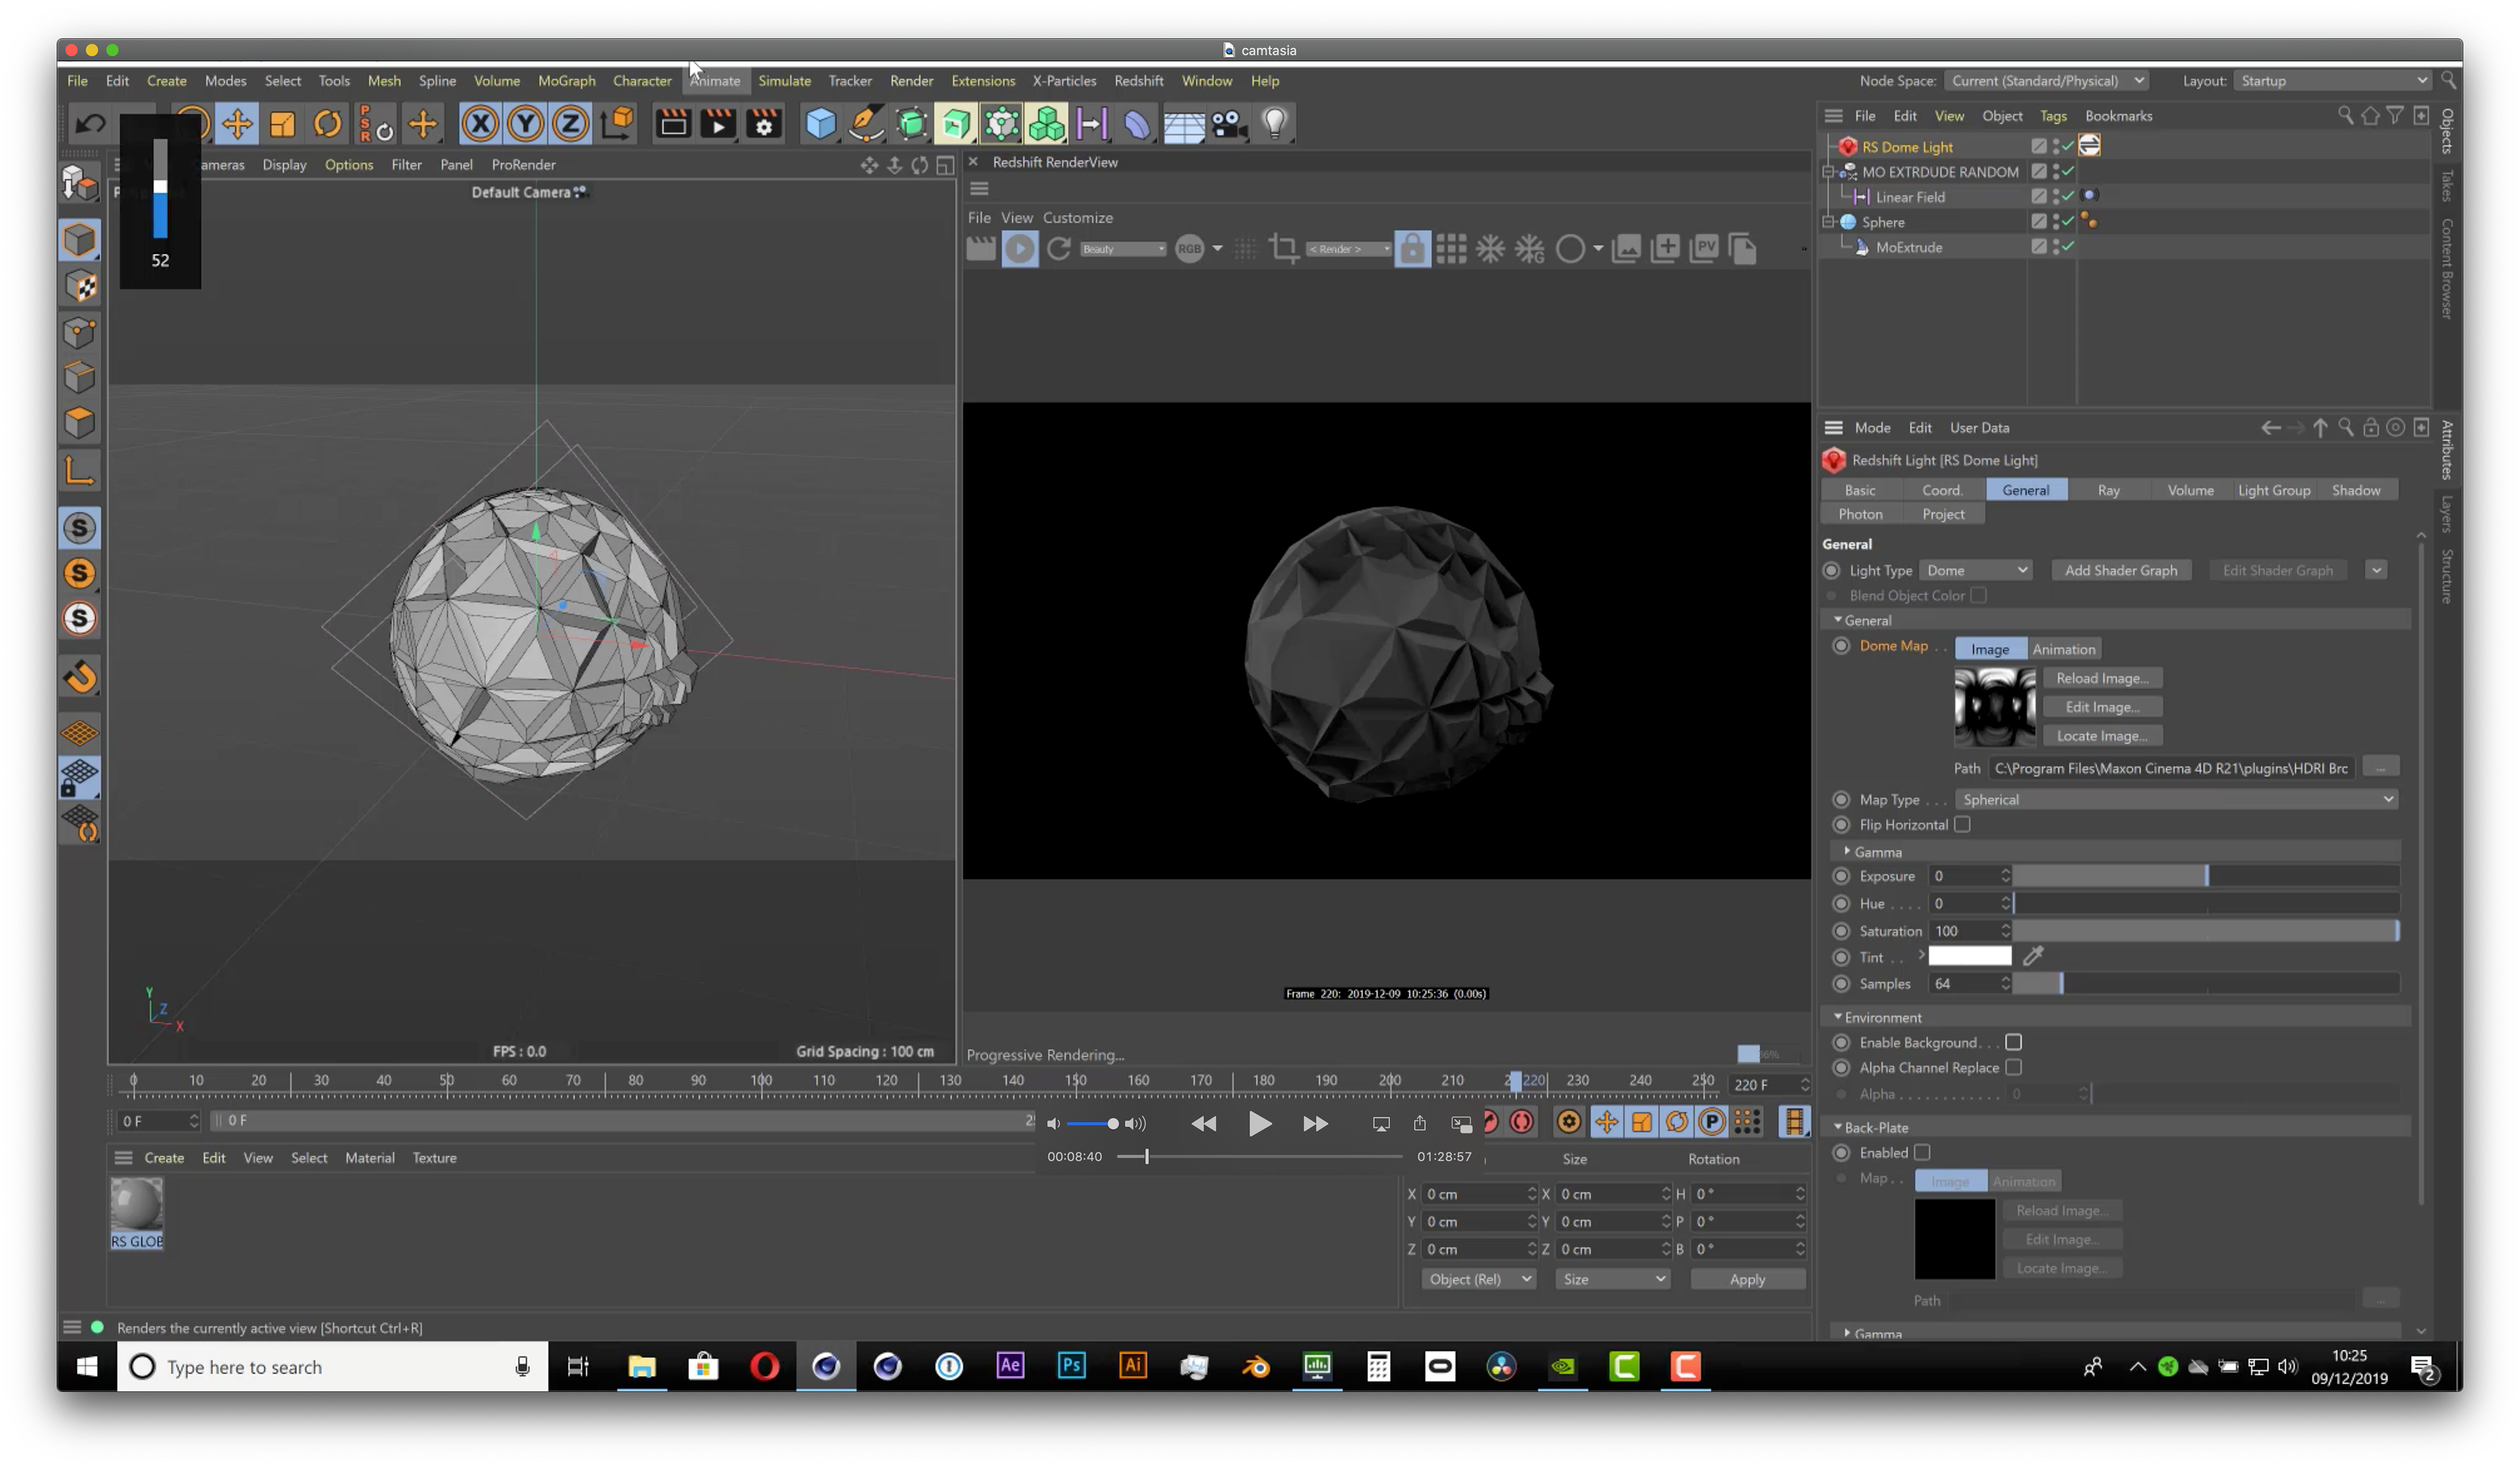Toggle the green checkmark for Sphere object
Screen dimensions: 2520x1467
2068,221
